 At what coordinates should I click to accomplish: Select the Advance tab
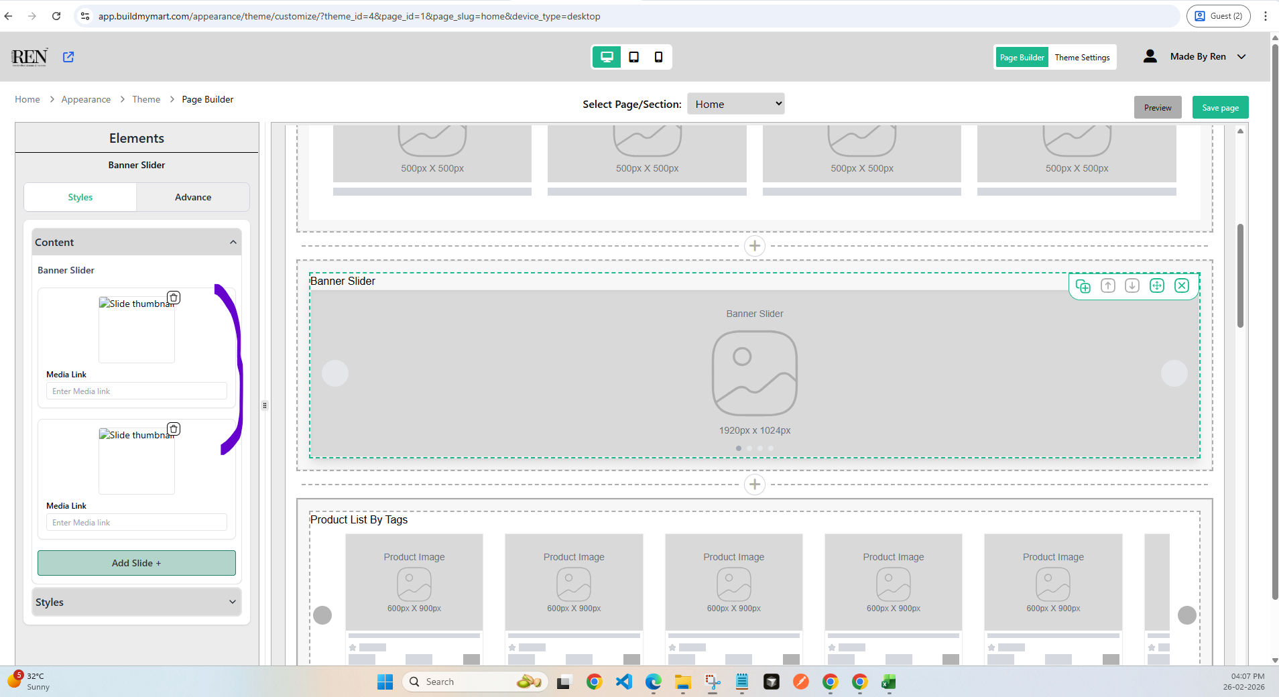(193, 197)
